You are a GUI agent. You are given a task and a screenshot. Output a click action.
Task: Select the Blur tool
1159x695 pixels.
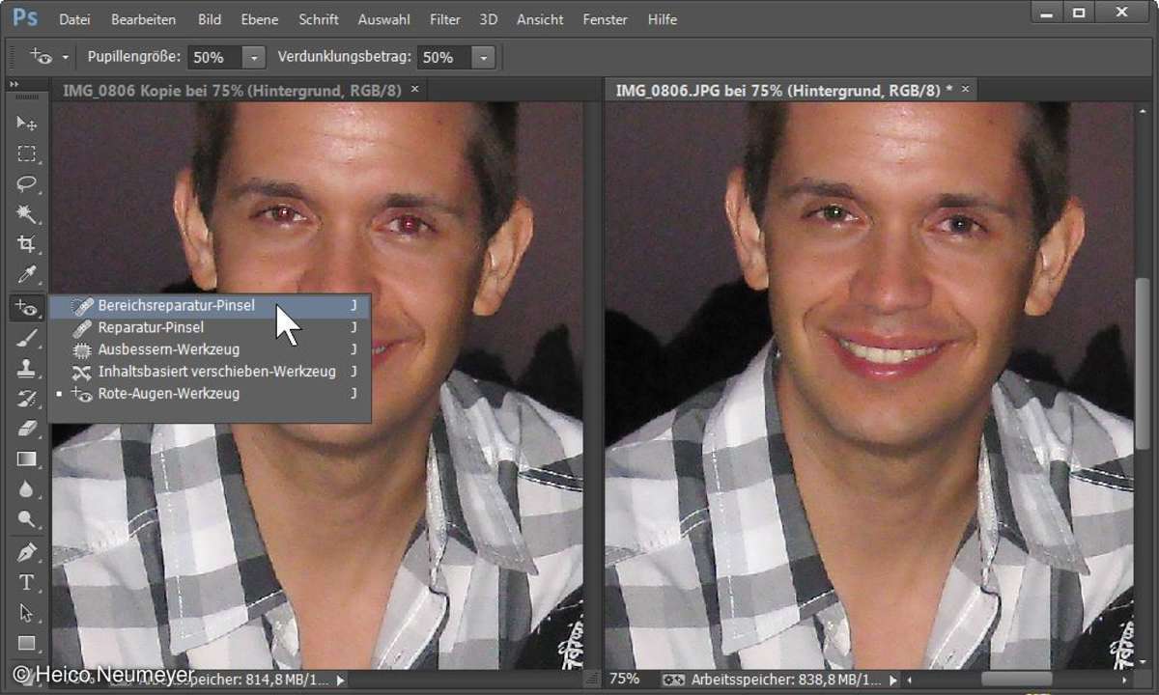(x=27, y=488)
